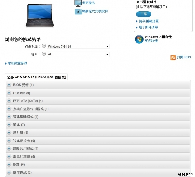
Task: Select the 全部 XPS 15 (L502X) files tab
Action: click(x=36, y=77)
